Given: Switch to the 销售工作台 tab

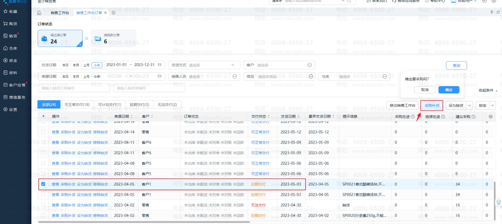Looking at the screenshot, I should click(x=60, y=13).
